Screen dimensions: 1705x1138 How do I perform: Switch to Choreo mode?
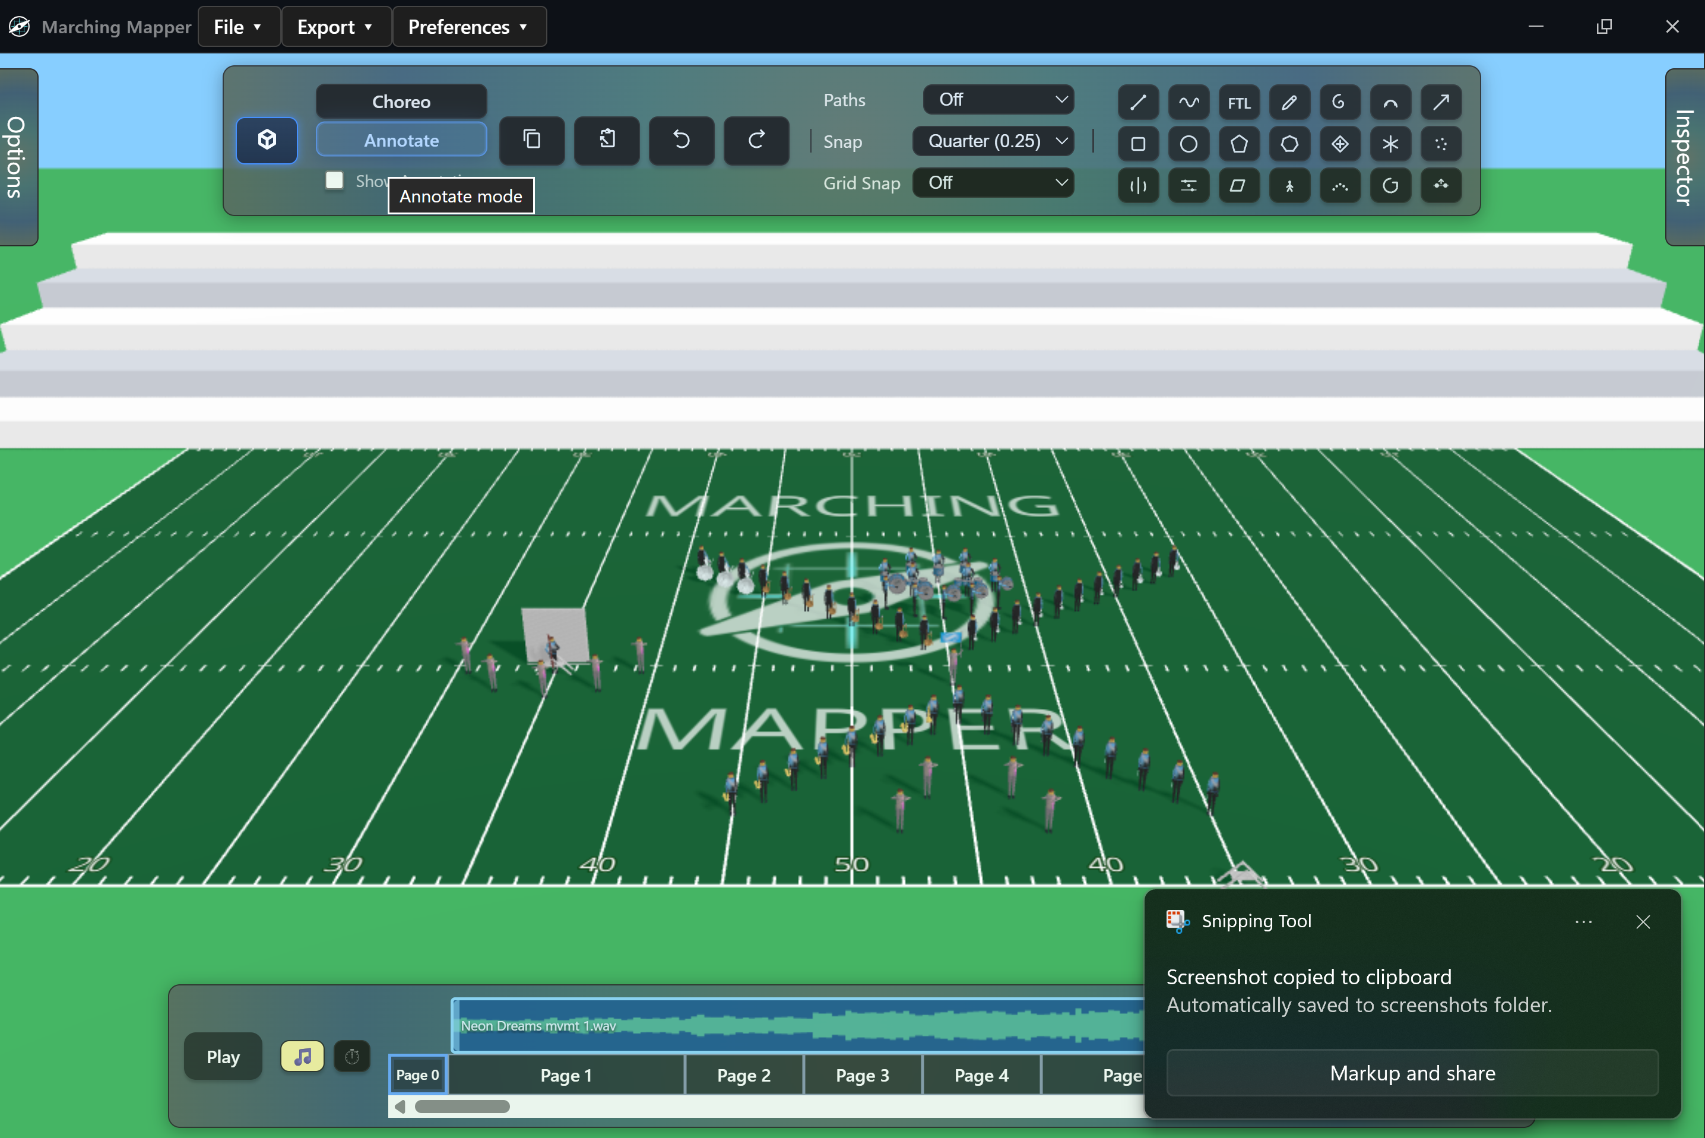tap(401, 102)
